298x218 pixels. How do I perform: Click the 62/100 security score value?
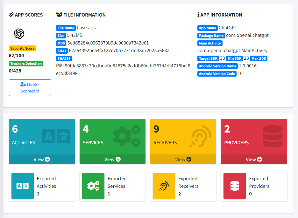coord(16,56)
